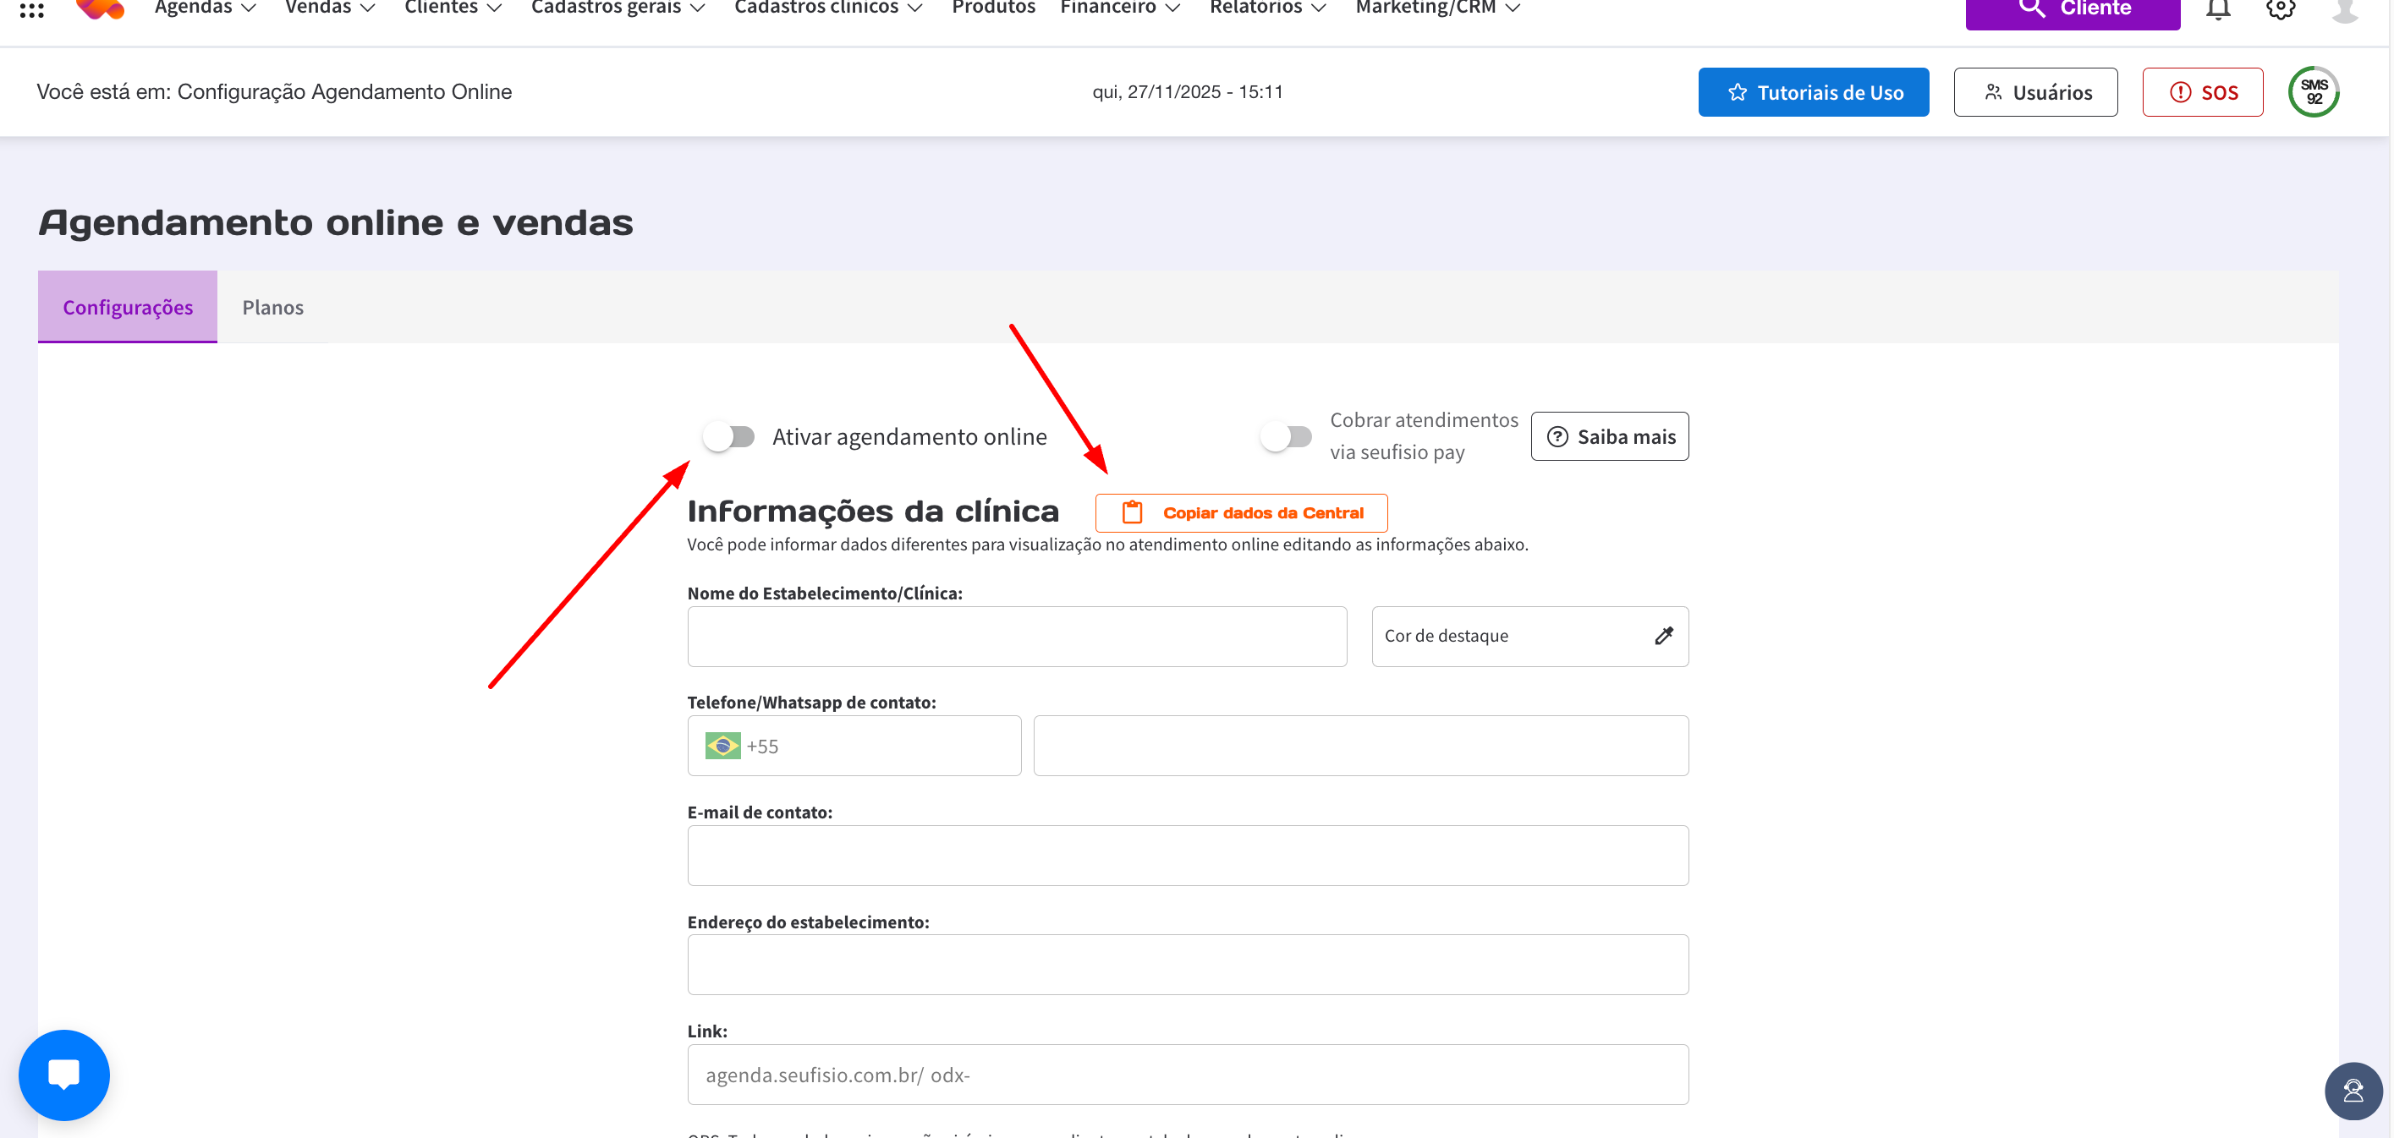Click the eyedropper icon in Cor de destaque

[x=1663, y=637]
